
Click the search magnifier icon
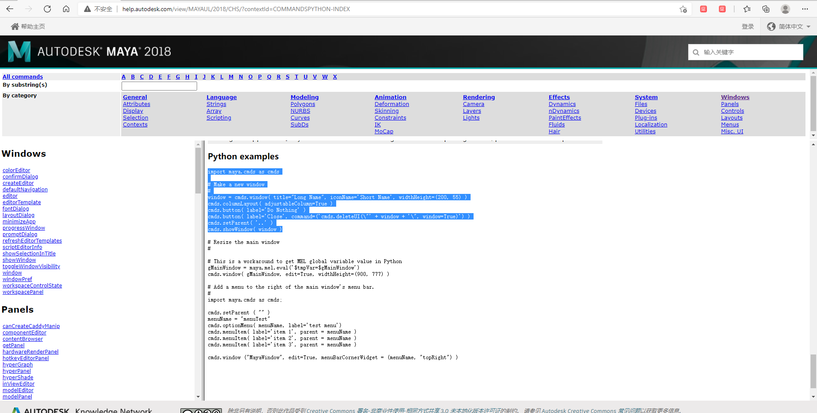click(x=696, y=53)
